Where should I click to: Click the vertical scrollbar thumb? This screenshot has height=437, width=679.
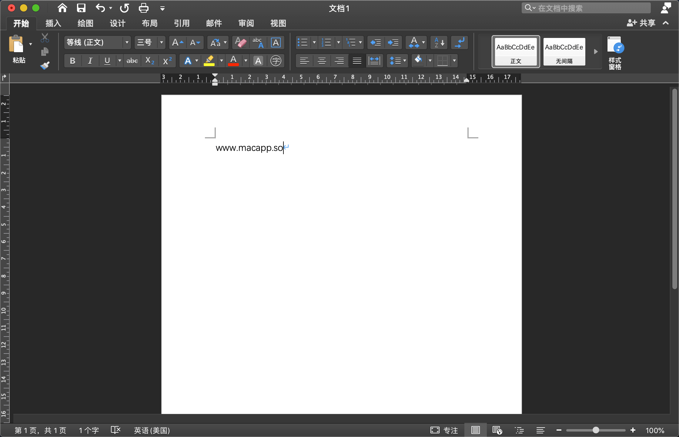point(674,188)
